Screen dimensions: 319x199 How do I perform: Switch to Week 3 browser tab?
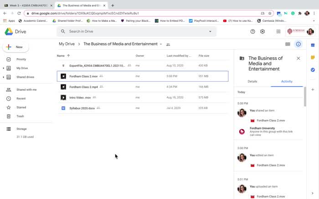pyautogui.click(x=27, y=5)
